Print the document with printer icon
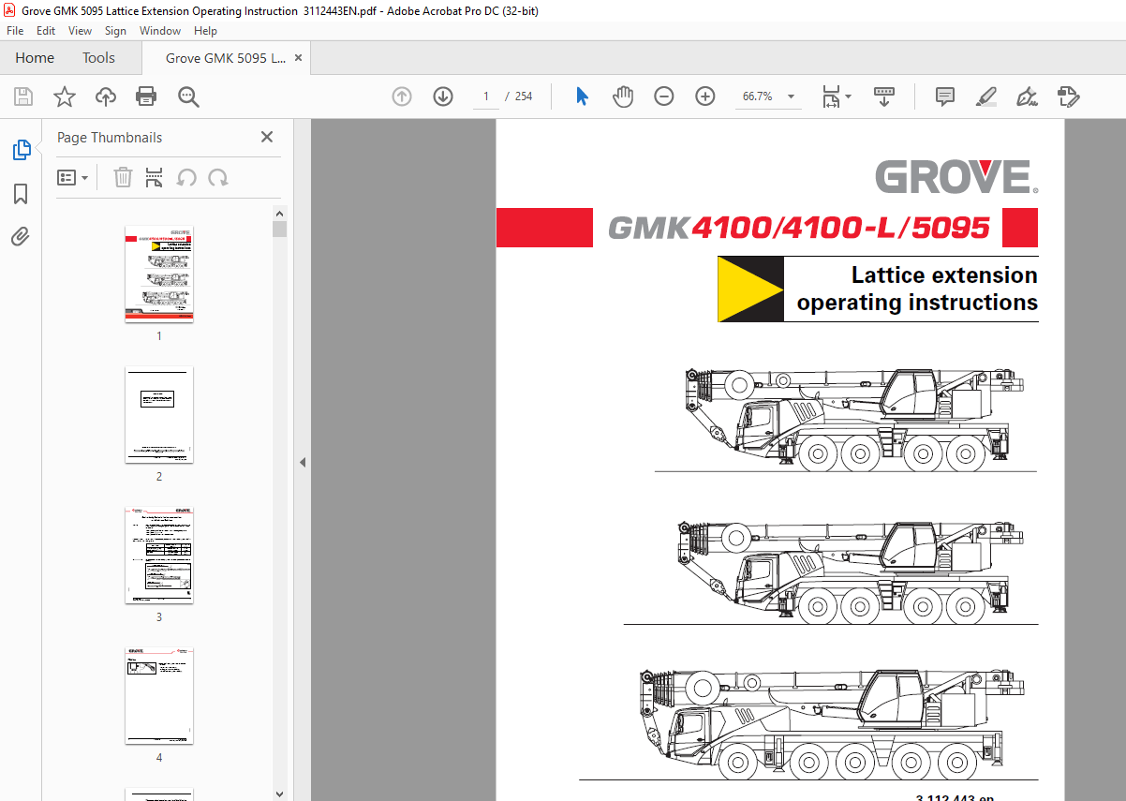The height and width of the screenshot is (801, 1126). point(146,96)
